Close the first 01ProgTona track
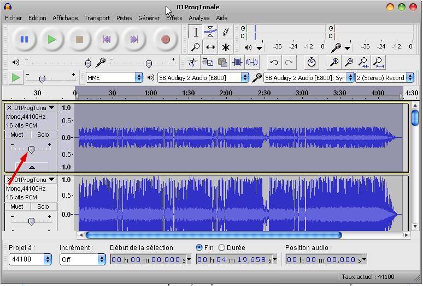Viewport: 423px width, 286px height. [x=9, y=108]
